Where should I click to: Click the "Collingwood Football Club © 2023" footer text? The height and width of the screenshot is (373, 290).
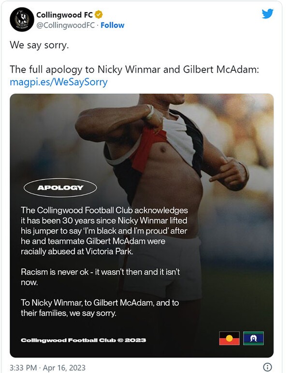[83, 340]
